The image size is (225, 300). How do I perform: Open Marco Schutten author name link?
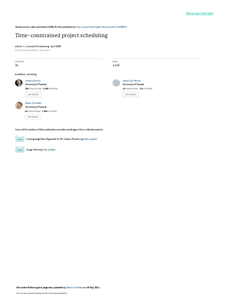coord(33,103)
